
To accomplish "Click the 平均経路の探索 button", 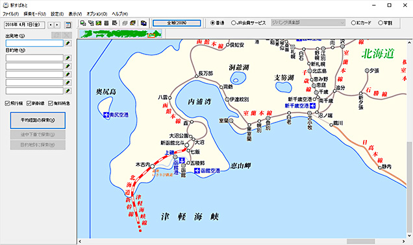I will coord(38,121).
